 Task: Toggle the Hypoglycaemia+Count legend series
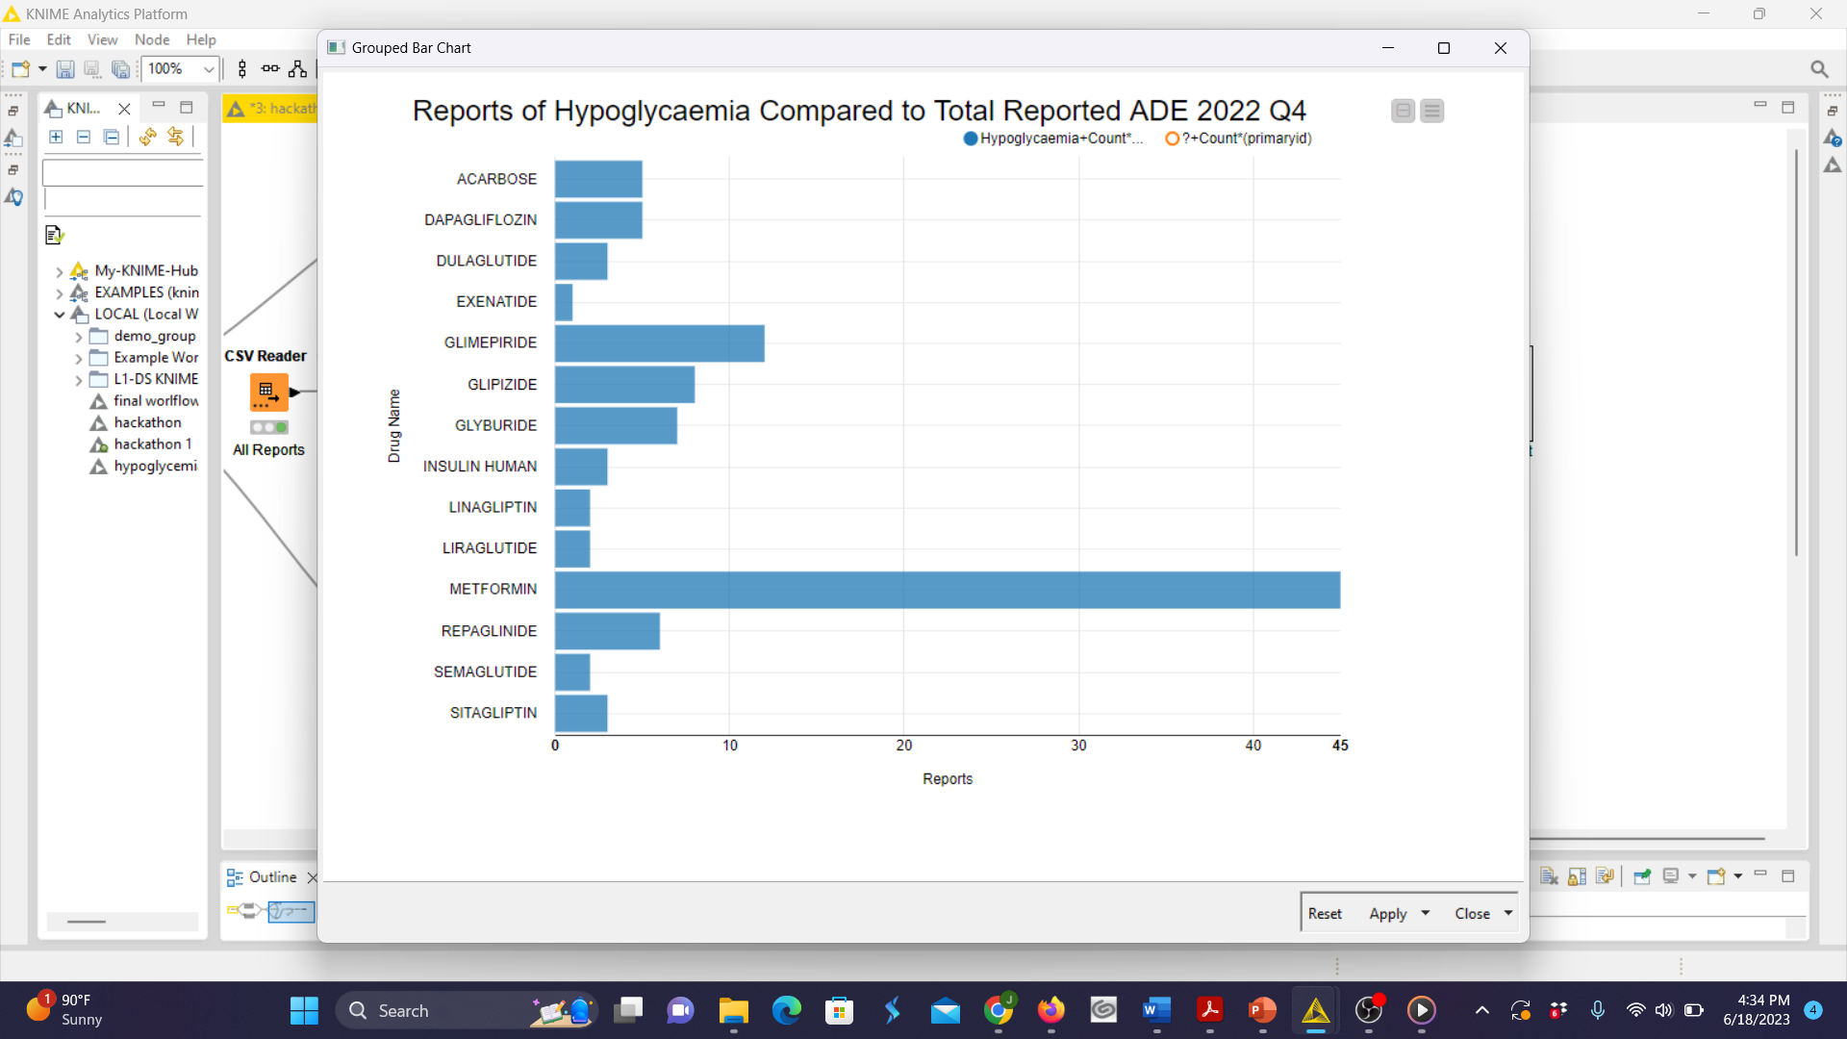(1052, 139)
